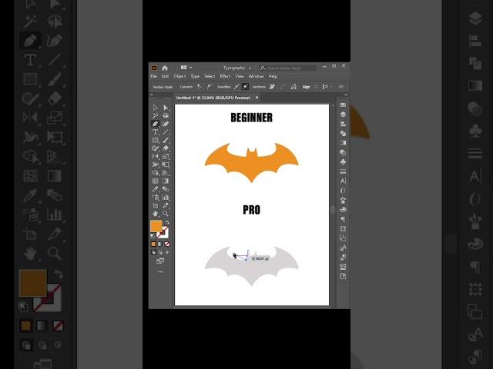Select the Selection tool arrow
This screenshot has height=369, width=493.
pyautogui.click(x=156, y=108)
